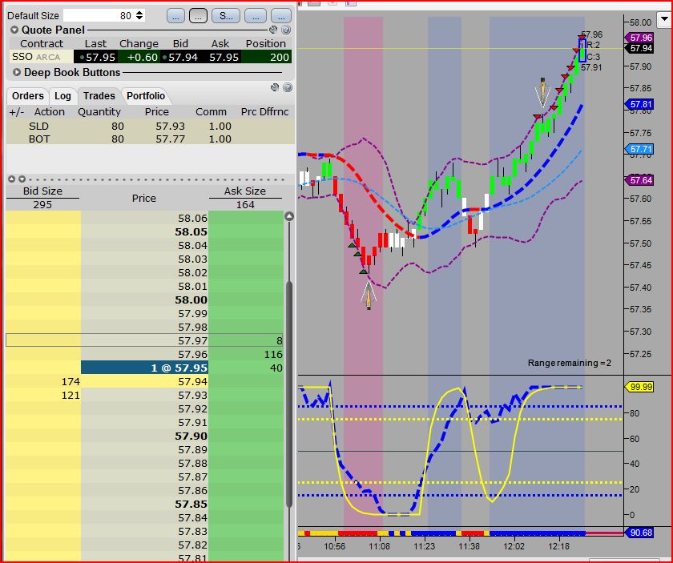Click Range remaining = 2 chart label
The image size is (673, 563).
(x=569, y=363)
